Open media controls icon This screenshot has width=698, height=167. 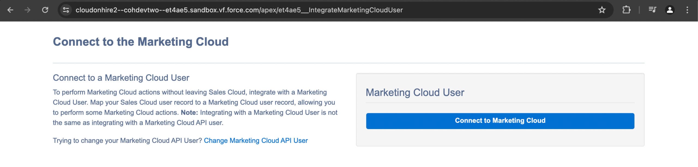click(652, 10)
